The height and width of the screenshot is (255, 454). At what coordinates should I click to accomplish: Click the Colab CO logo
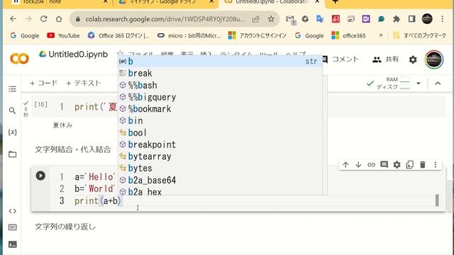click(19, 59)
